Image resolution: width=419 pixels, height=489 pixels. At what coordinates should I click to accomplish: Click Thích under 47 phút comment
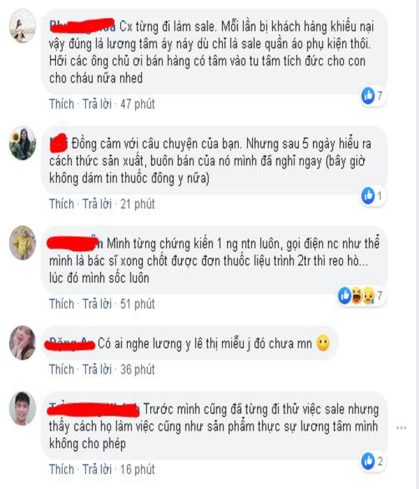(x=61, y=104)
